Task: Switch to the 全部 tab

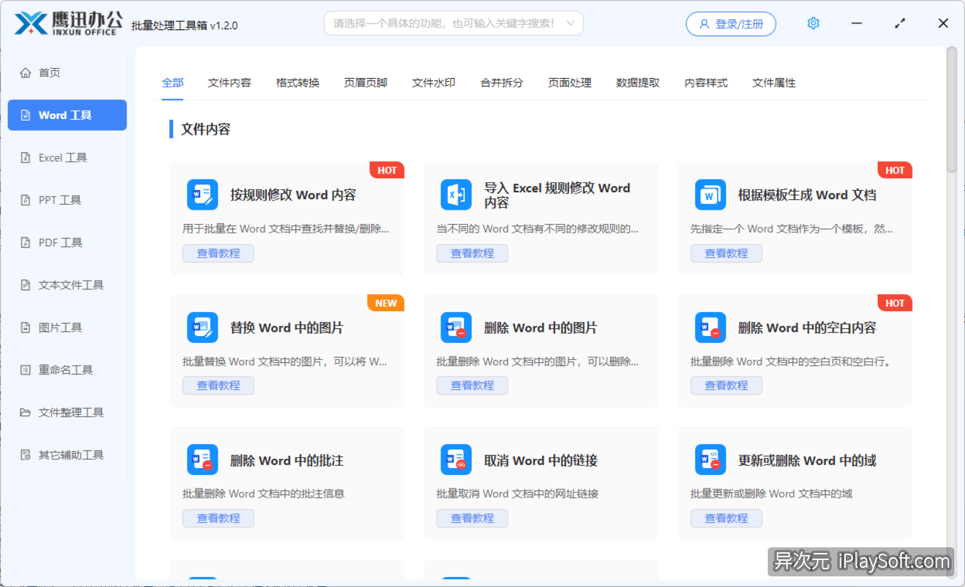Action: click(172, 83)
